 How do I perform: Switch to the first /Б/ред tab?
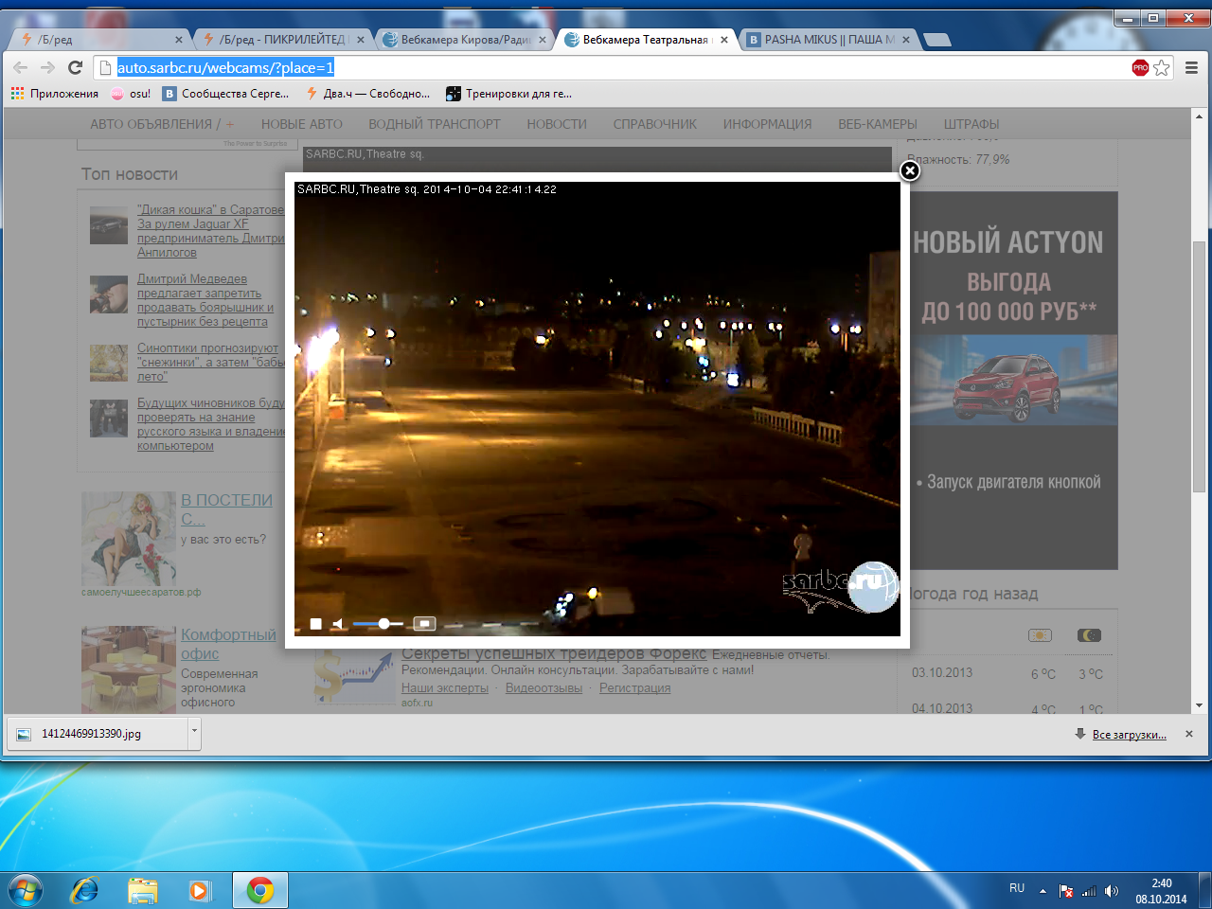click(x=98, y=40)
